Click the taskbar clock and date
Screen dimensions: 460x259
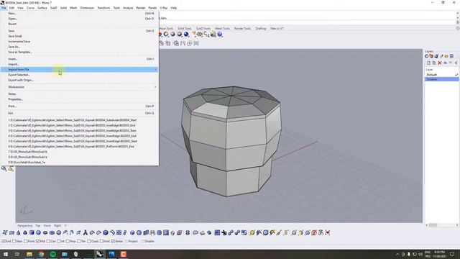(439, 254)
